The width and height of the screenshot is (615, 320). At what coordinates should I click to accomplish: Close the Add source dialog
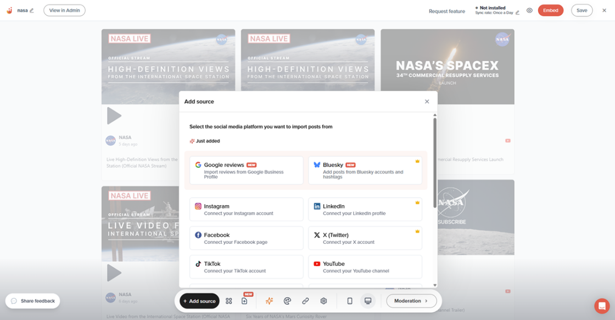427,102
